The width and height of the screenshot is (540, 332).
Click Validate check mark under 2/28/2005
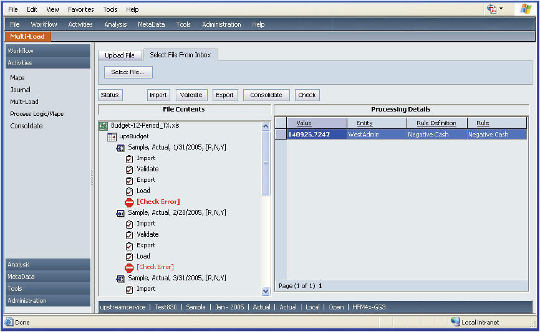(129, 235)
